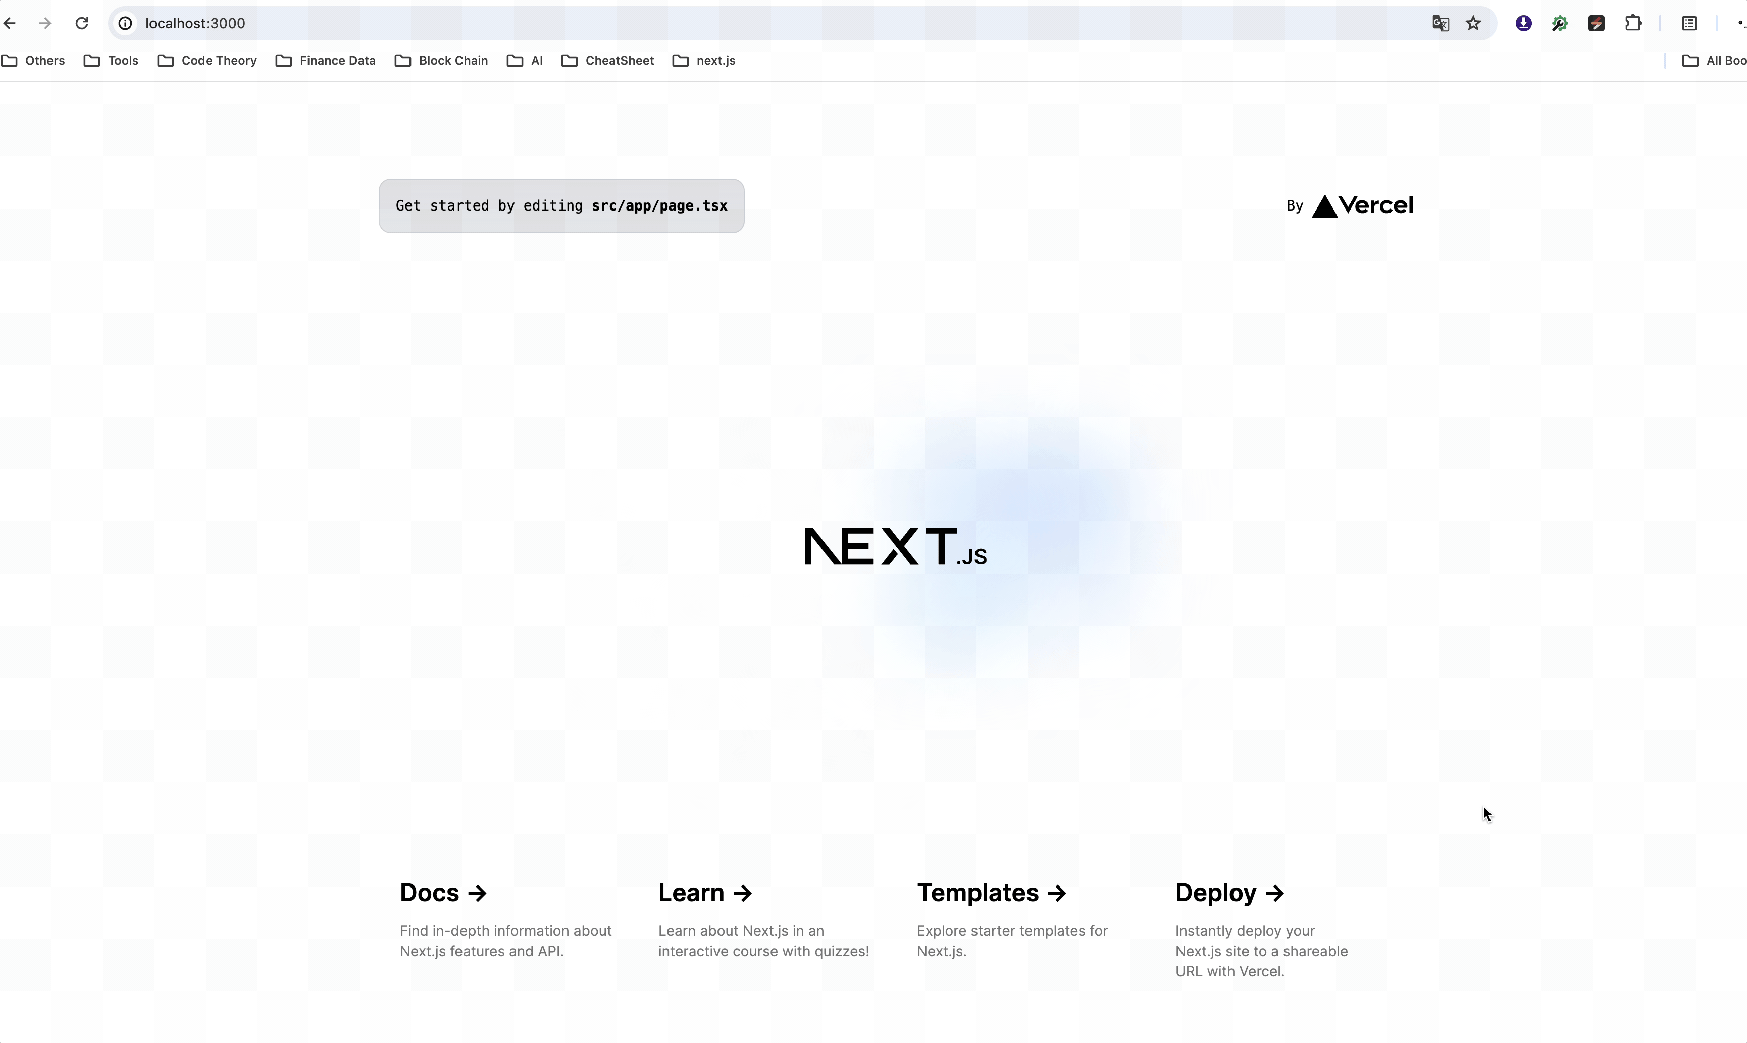The width and height of the screenshot is (1747, 1043).
Task: Expand the Block Chain bookmarks folder
Action: click(441, 61)
